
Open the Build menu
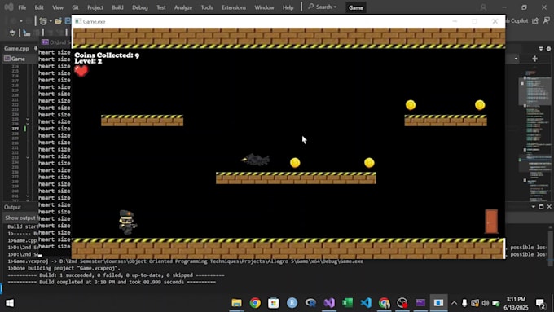tap(117, 7)
